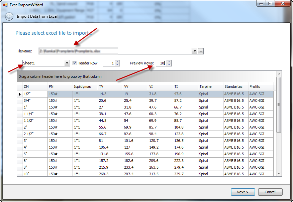The width and height of the screenshot is (293, 202).
Task: Increase Header Row number with up spinner
Action: (x=117, y=62)
